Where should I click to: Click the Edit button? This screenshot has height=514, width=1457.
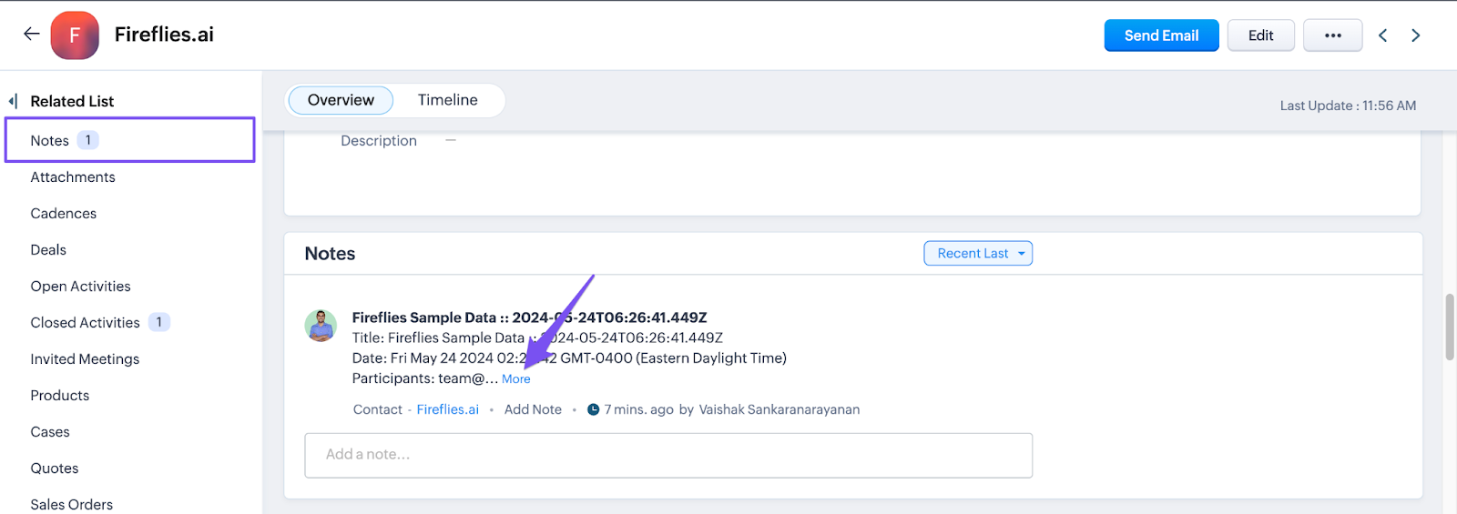point(1260,35)
